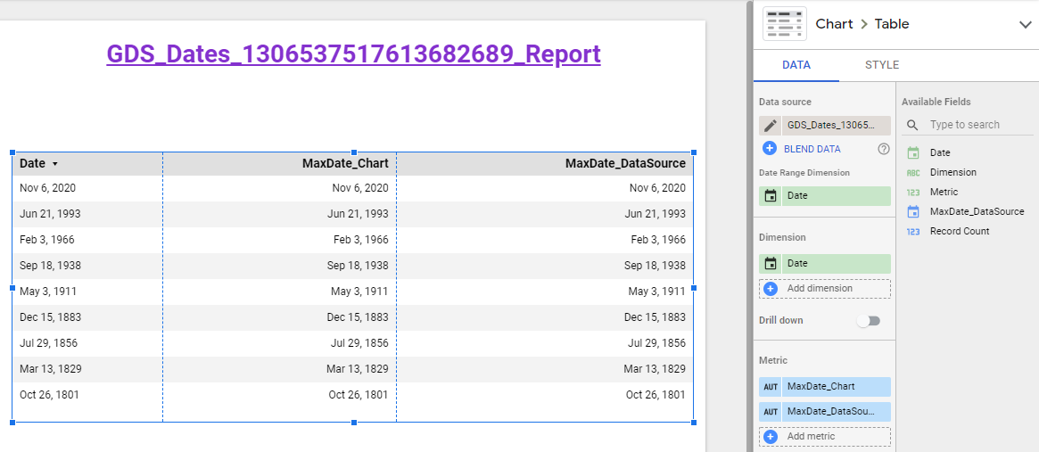This screenshot has height=452, width=1039.
Task: Click the Add dimension box
Action: (x=825, y=289)
